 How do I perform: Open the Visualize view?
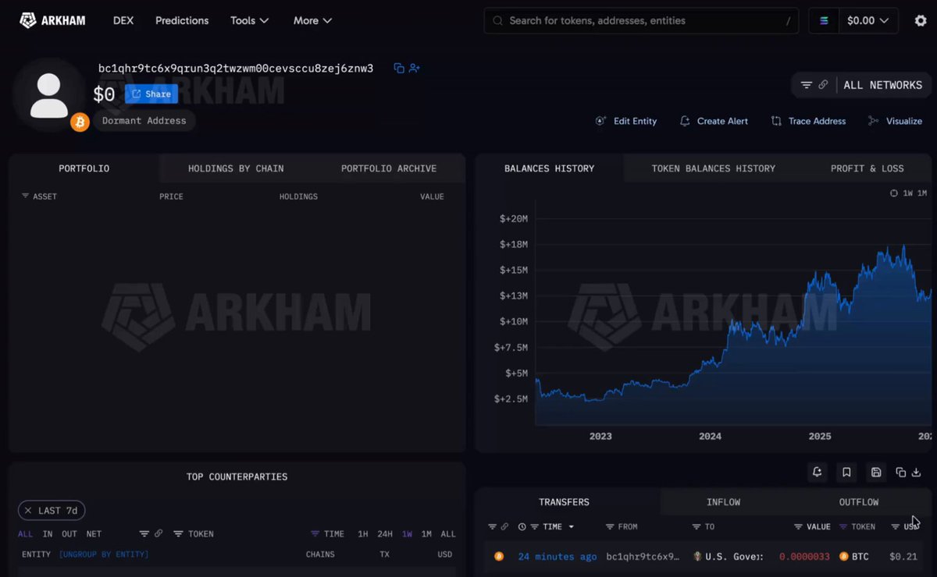click(895, 121)
